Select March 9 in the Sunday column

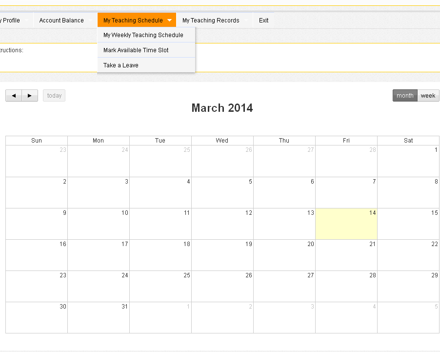pyautogui.click(x=37, y=224)
